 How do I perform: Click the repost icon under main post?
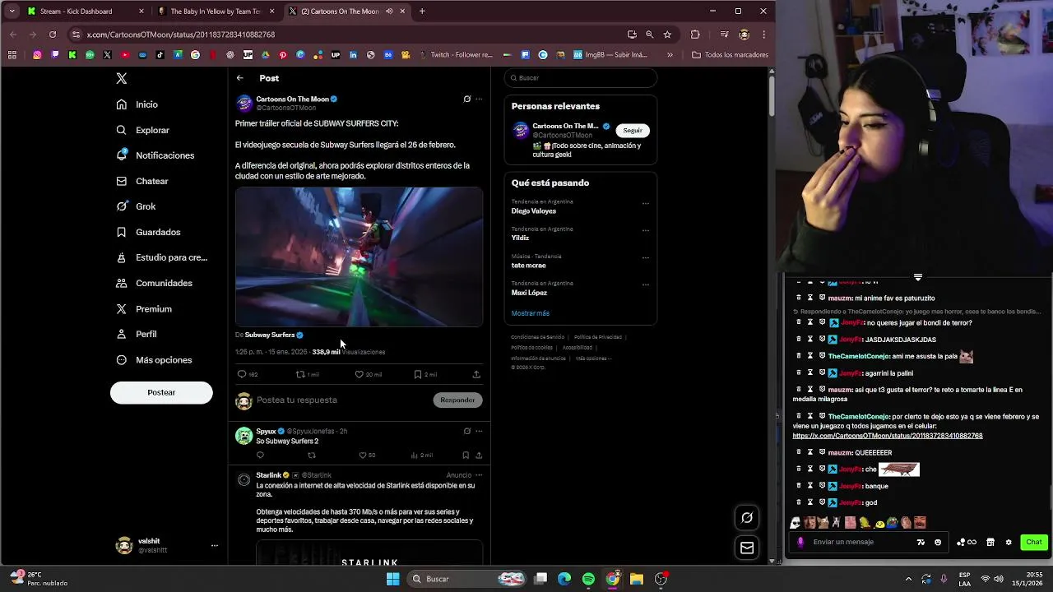click(300, 374)
